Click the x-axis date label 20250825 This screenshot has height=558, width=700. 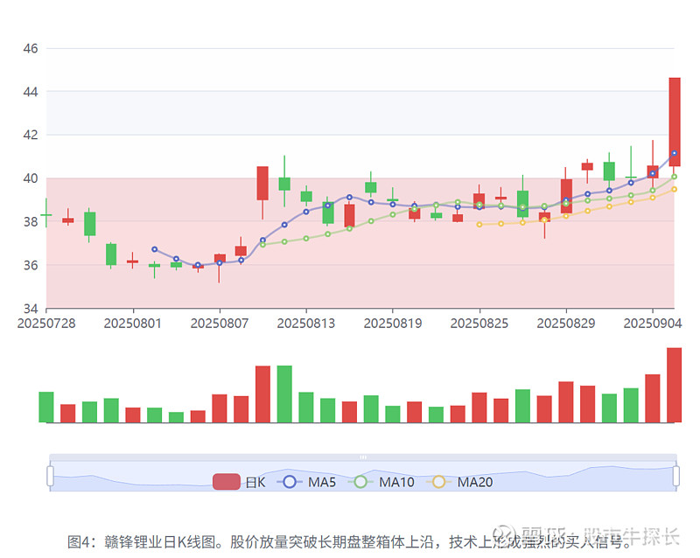[x=479, y=324]
